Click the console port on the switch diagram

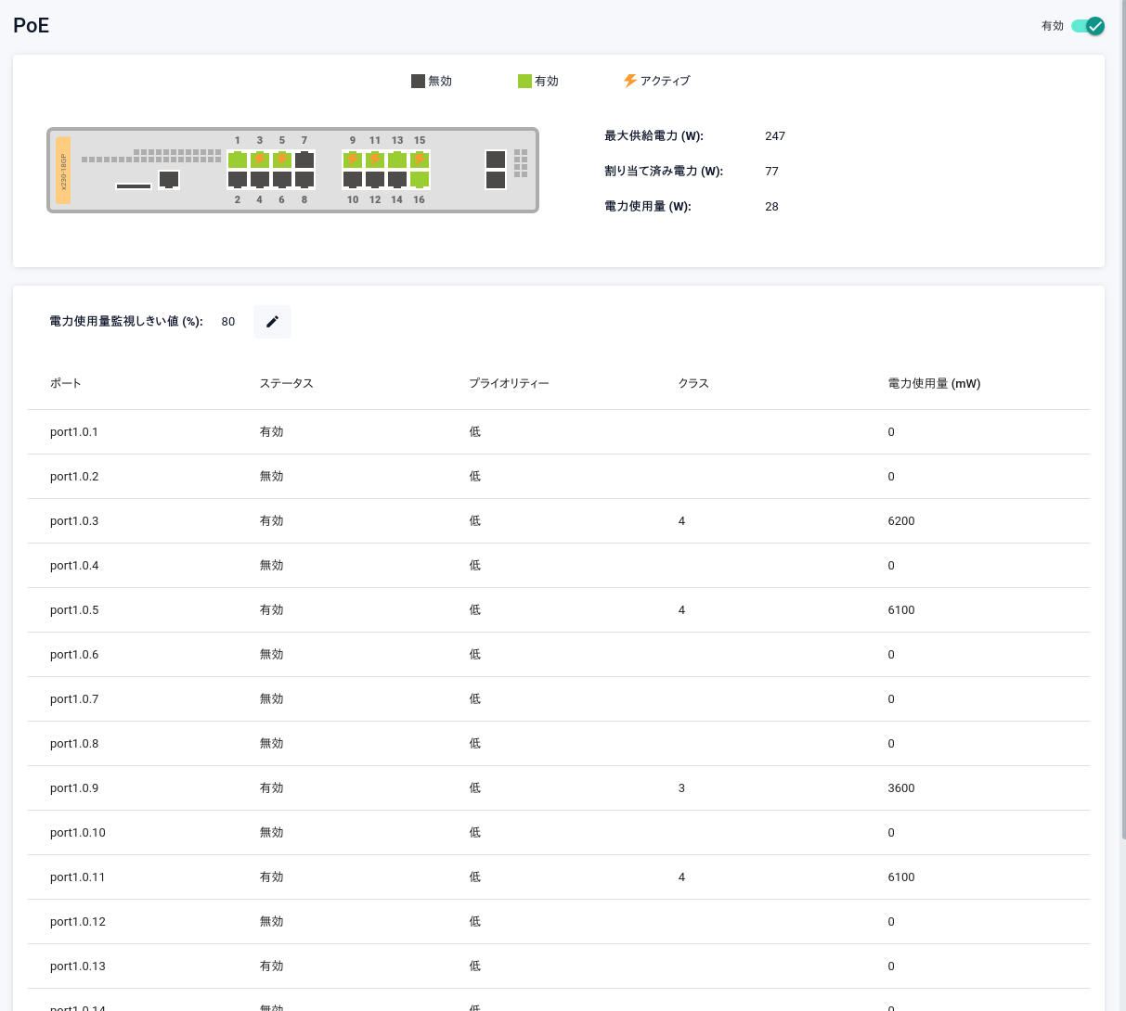[x=169, y=179]
